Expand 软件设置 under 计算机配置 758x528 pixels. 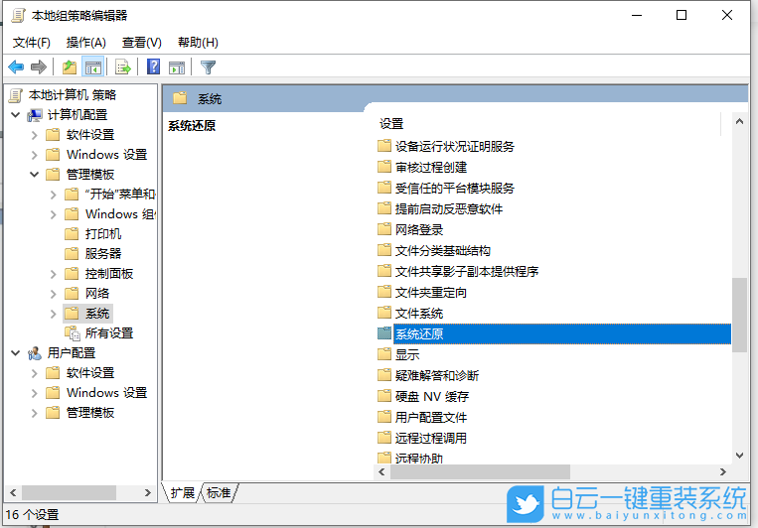(x=35, y=135)
